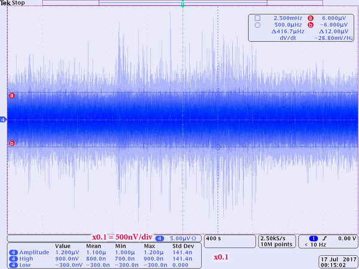Click the Δ12.00µV delta readout
The image size is (359, 269).
point(334,32)
